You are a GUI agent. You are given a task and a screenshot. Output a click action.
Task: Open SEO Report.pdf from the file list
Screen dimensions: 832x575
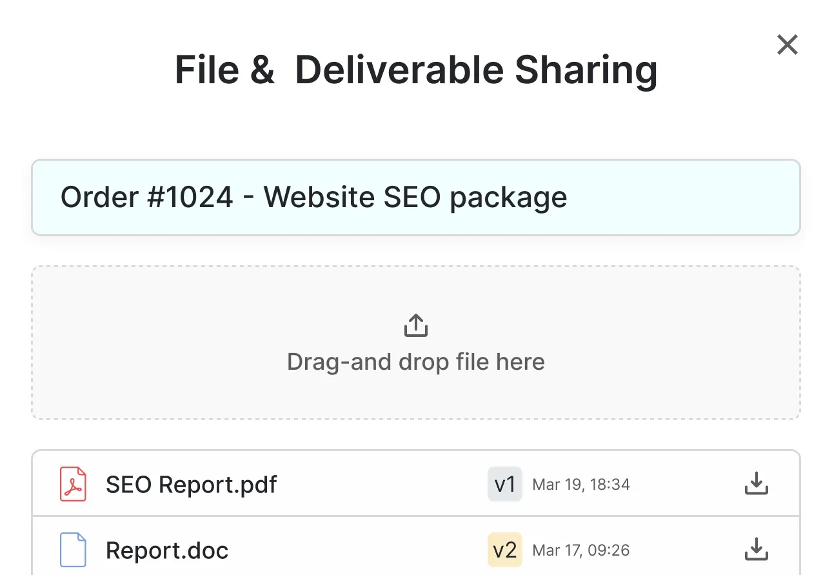[x=191, y=484]
